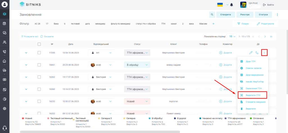Open the rows-per-page dropdown showing 10
Viewport: 288px width, 133px height.
[232, 36]
